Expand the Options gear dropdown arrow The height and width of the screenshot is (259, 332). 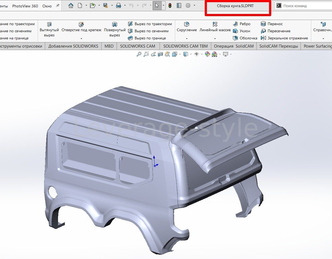click(x=194, y=5)
